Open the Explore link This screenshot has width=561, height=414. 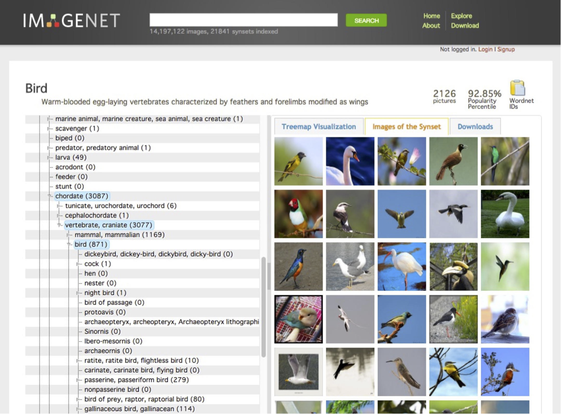click(461, 16)
